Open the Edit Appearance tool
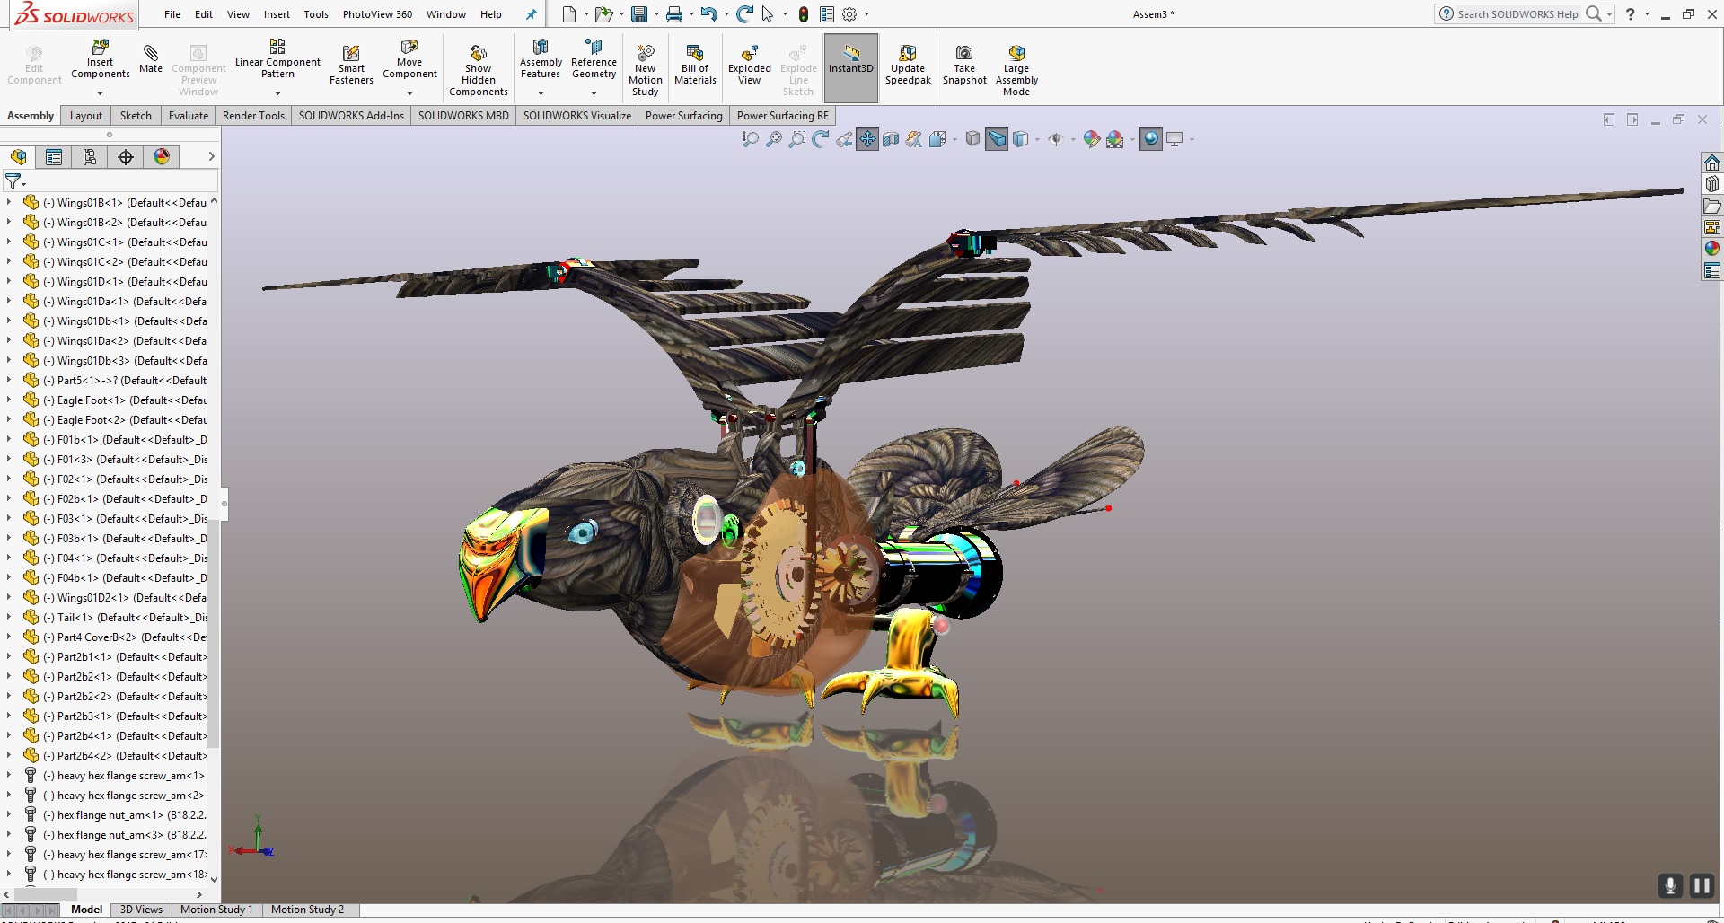Image resolution: width=1724 pixels, height=923 pixels. click(x=1092, y=139)
